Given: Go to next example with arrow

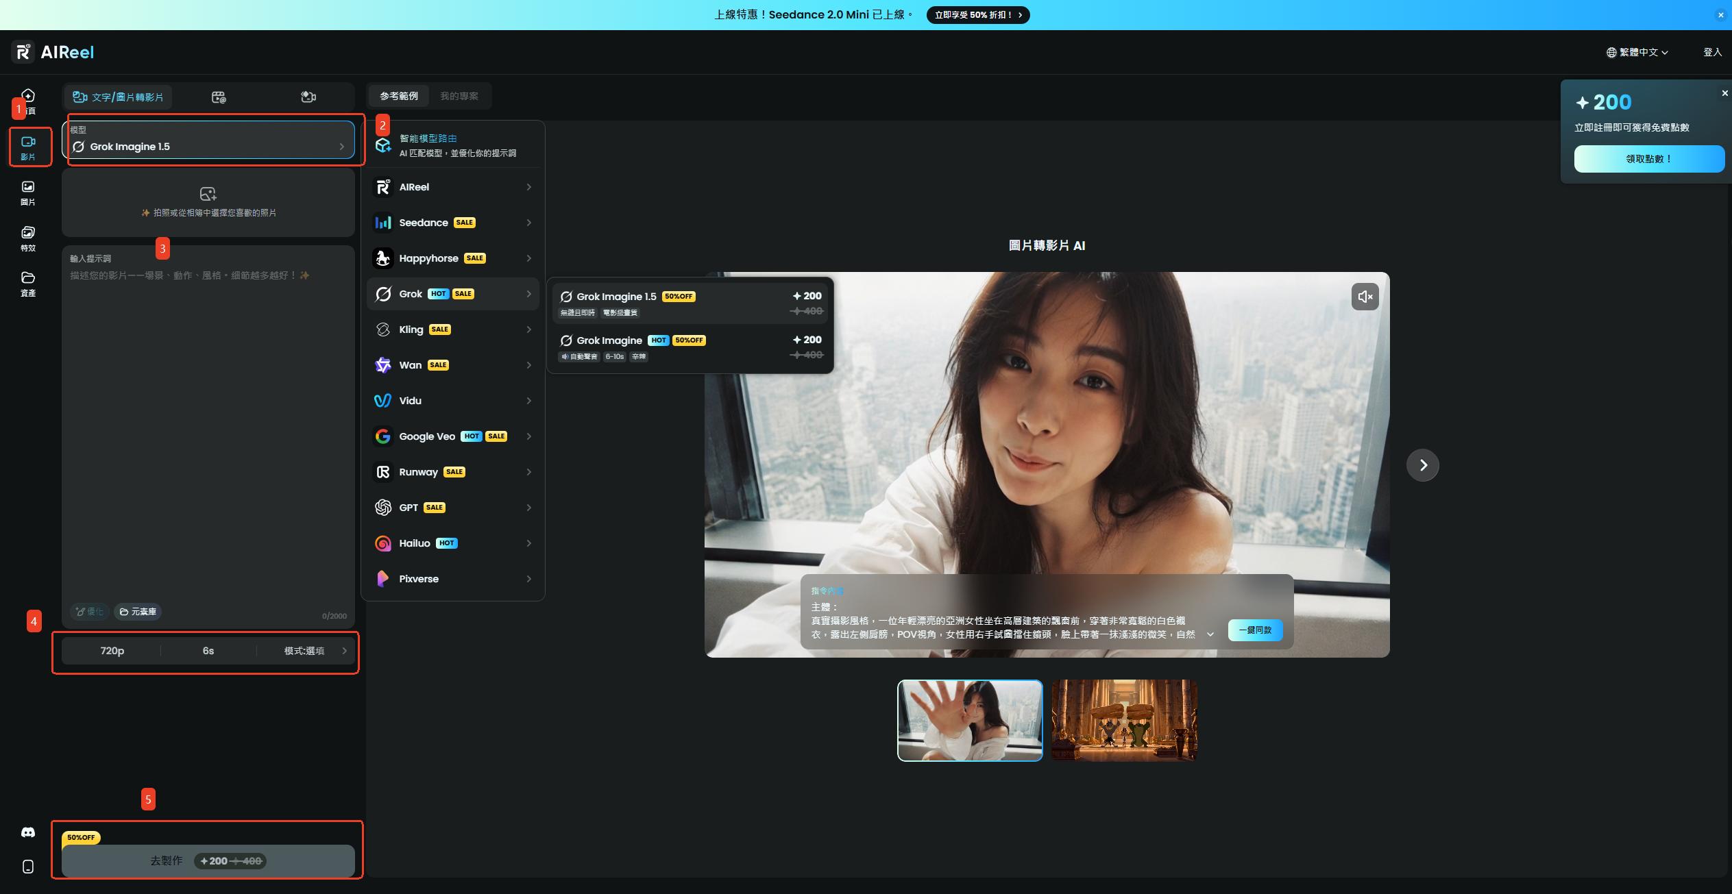Looking at the screenshot, I should pyautogui.click(x=1423, y=465).
